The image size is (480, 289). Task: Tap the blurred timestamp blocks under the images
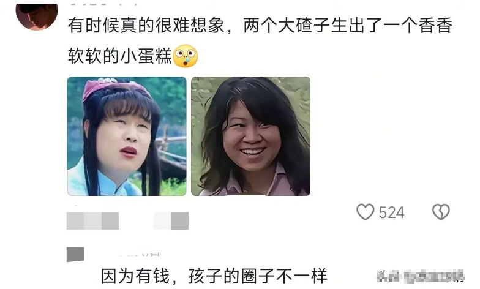click(x=93, y=220)
